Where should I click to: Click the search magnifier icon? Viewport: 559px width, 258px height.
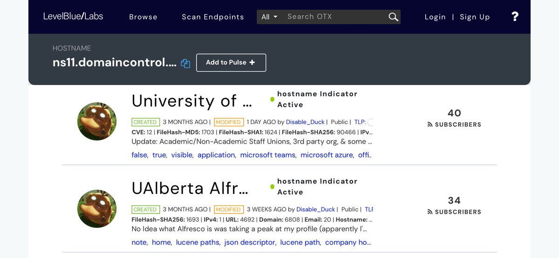[393, 17]
